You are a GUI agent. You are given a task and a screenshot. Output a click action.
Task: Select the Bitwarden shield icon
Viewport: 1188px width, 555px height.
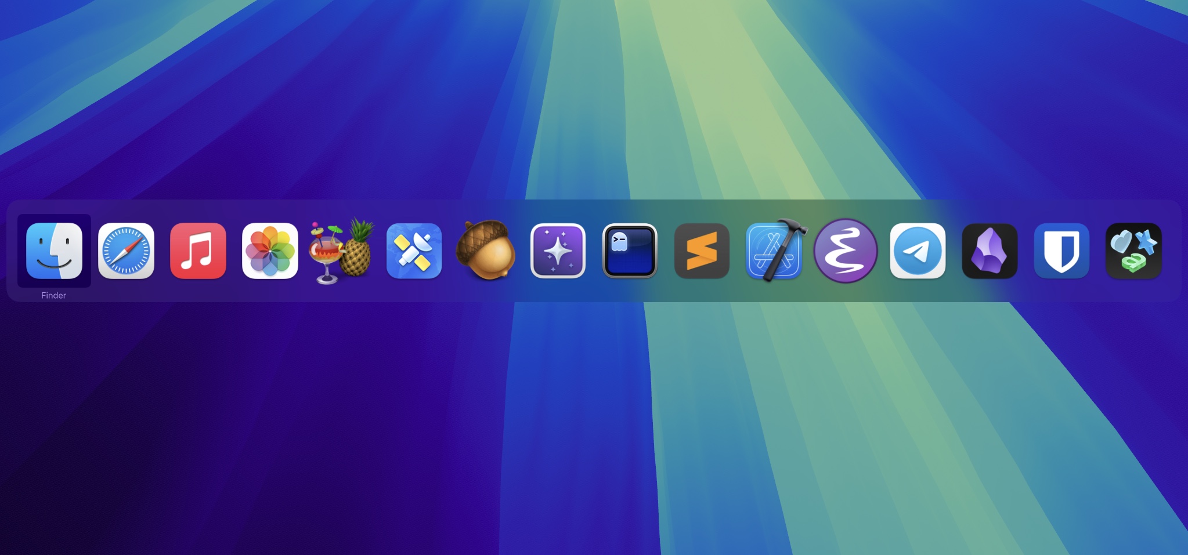(1061, 251)
